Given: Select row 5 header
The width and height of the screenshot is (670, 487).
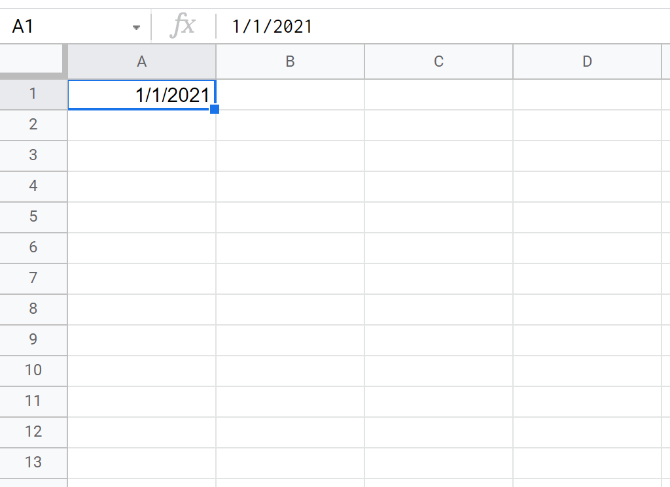Looking at the screenshot, I should click(x=33, y=216).
